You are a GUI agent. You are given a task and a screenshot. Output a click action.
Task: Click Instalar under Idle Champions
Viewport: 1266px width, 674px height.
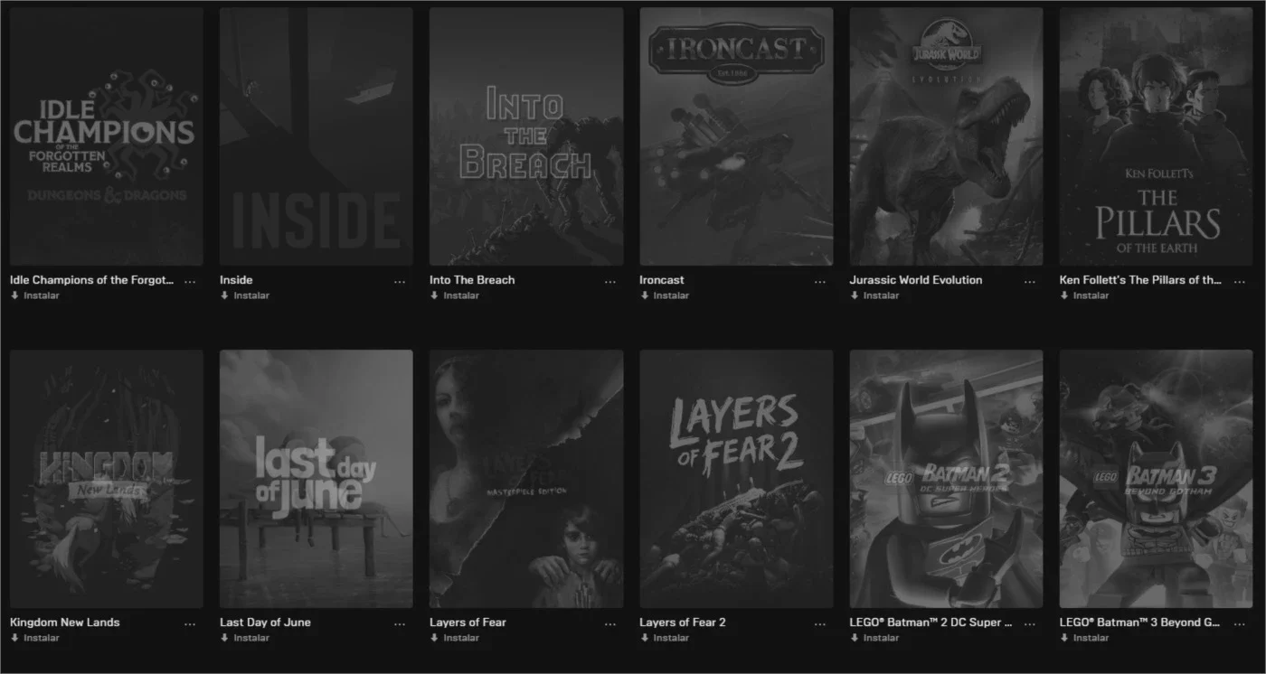[x=34, y=295]
